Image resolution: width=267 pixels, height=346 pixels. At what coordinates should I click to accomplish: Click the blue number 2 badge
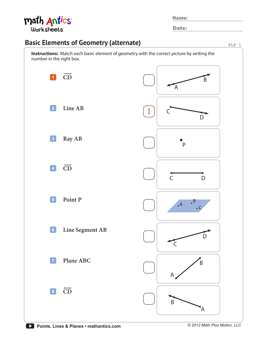tap(53, 108)
